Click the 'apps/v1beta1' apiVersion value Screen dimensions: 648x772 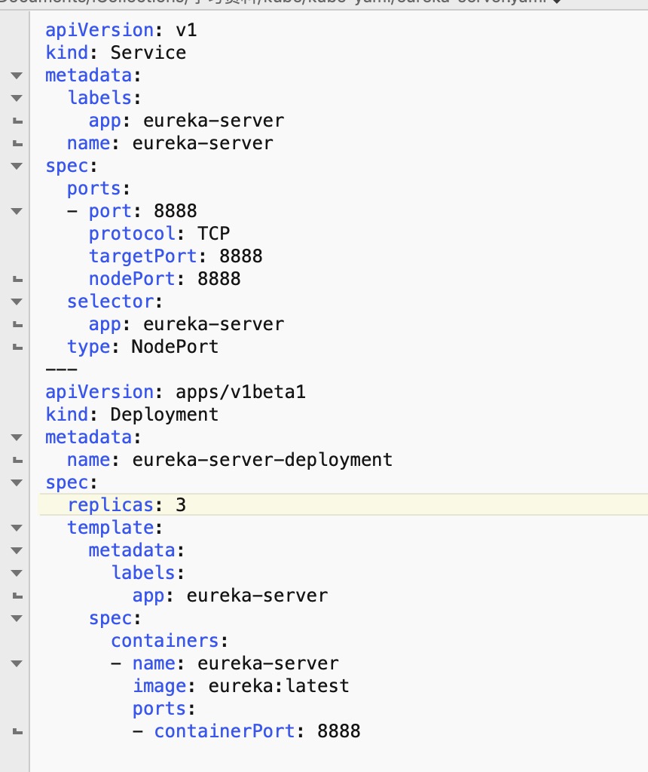[240, 392]
